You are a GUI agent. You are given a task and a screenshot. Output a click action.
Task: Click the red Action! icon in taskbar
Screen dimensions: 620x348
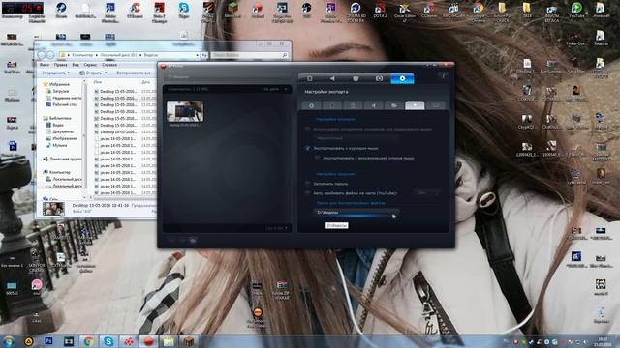coord(148,341)
